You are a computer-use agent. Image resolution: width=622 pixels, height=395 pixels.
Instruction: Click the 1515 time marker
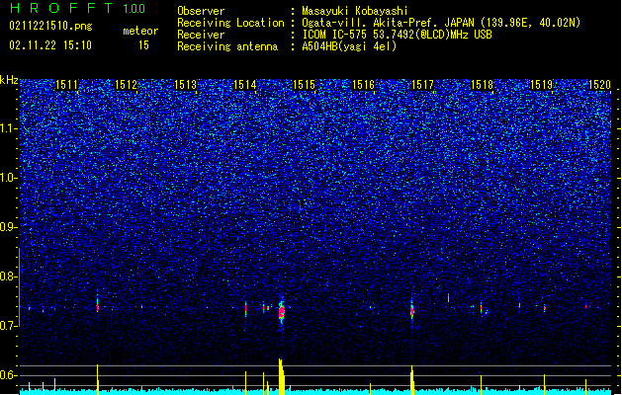pyautogui.click(x=304, y=85)
